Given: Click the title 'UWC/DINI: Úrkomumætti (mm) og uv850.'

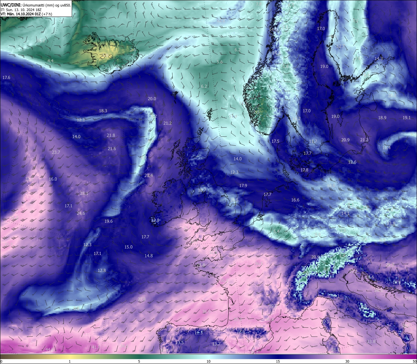Looking at the screenshot, I should tap(36, 5).
